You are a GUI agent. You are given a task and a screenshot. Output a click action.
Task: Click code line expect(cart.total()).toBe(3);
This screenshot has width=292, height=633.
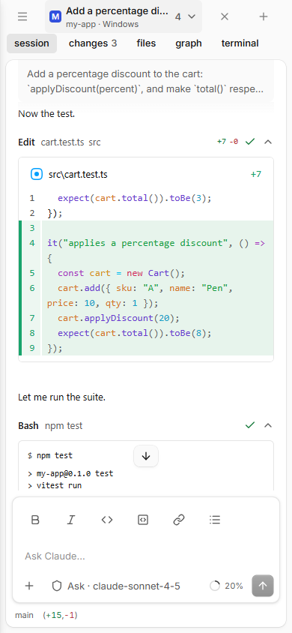point(135,198)
